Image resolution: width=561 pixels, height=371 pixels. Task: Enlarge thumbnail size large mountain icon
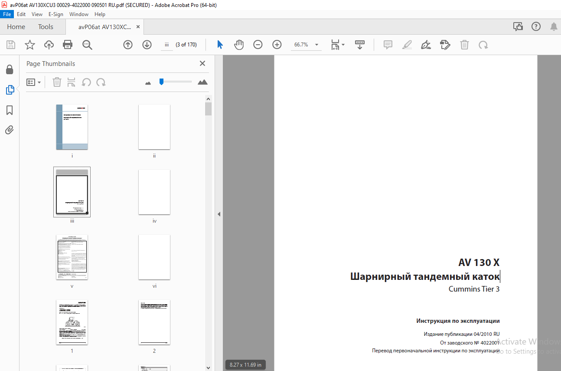pyautogui.click(x=202, y=82)
